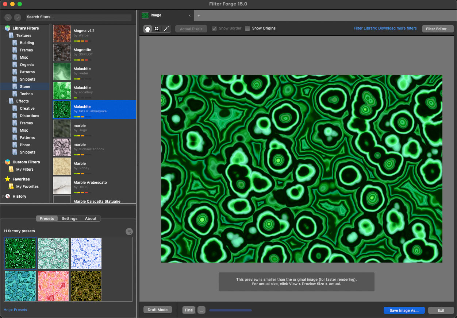This screenshot has width=457, height=318.
Task: Collapse the Library Filters tree node
Action: tap(3, 28)
